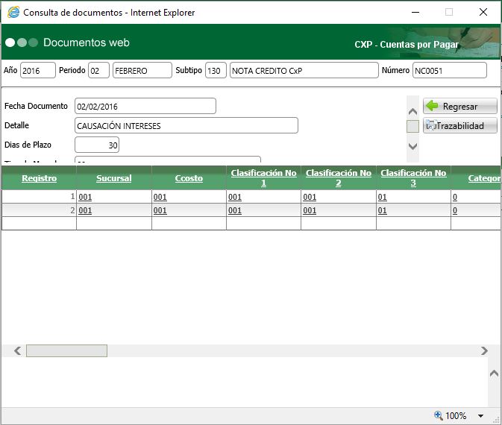Open Sucursal 001 link in first row

84,198
